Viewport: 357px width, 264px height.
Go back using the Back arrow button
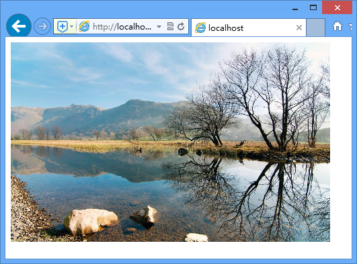(19, 26)
